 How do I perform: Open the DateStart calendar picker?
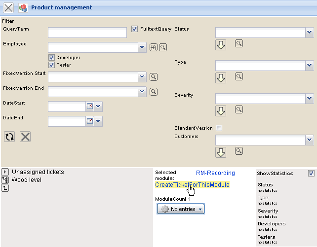pos(90,106)
